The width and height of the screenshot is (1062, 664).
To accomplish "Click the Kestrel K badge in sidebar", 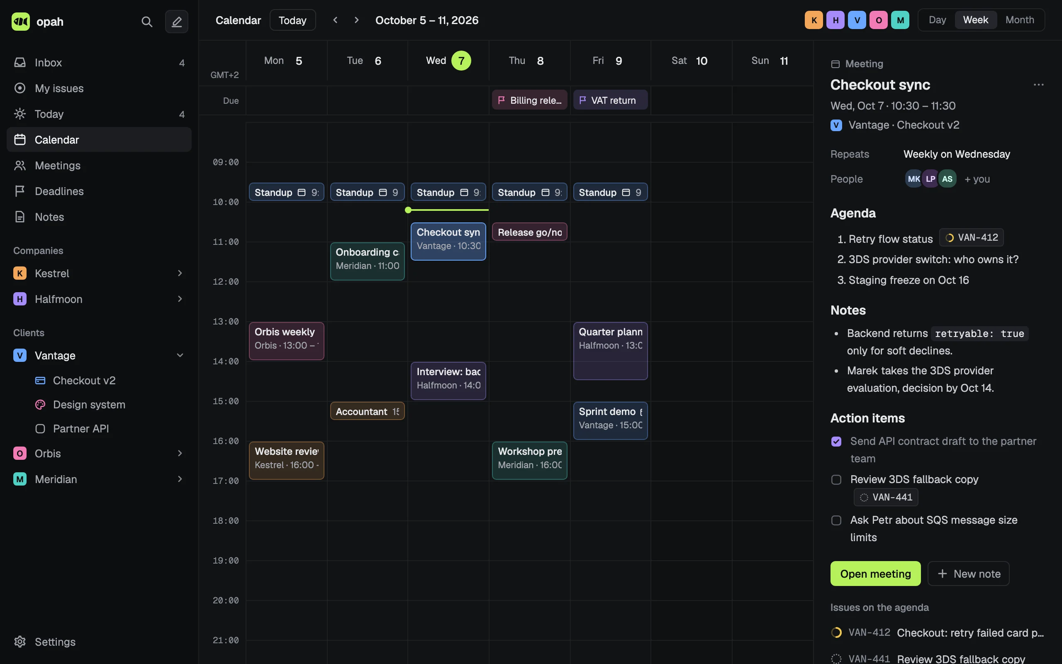I will click(x=20, y=273).
